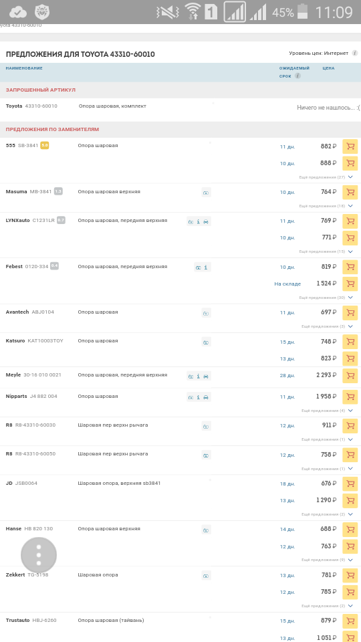Click Наименование column header

pos(24,68)
